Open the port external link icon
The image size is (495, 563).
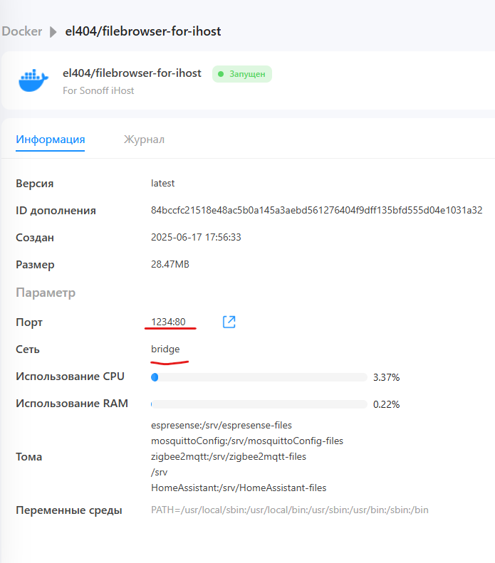(x=229, y=322)
